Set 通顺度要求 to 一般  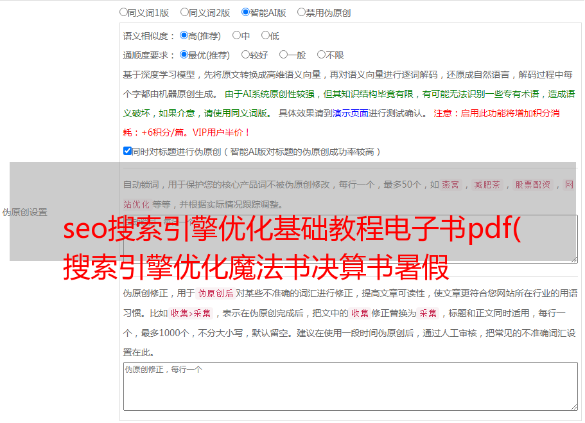pos(284,55)
